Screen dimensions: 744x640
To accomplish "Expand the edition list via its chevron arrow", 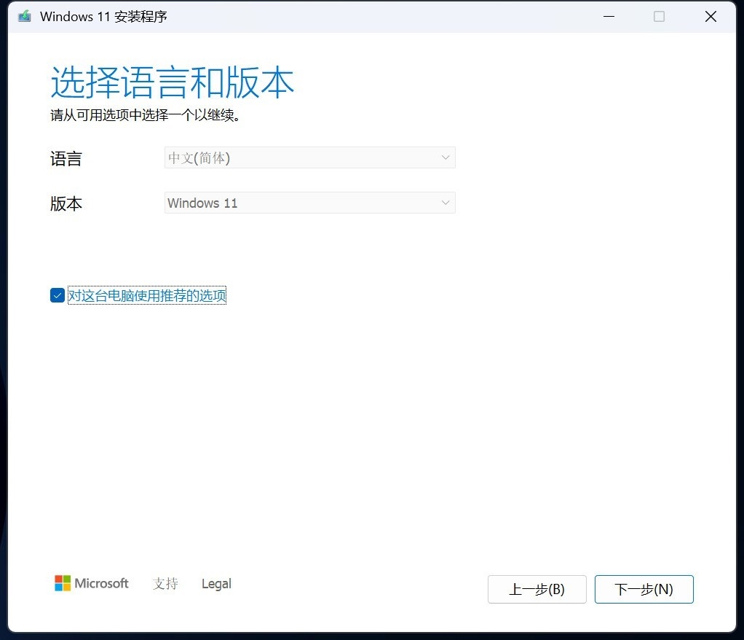I will (445, 203).
